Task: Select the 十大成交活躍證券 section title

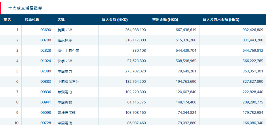Action: tap(25, 8)
